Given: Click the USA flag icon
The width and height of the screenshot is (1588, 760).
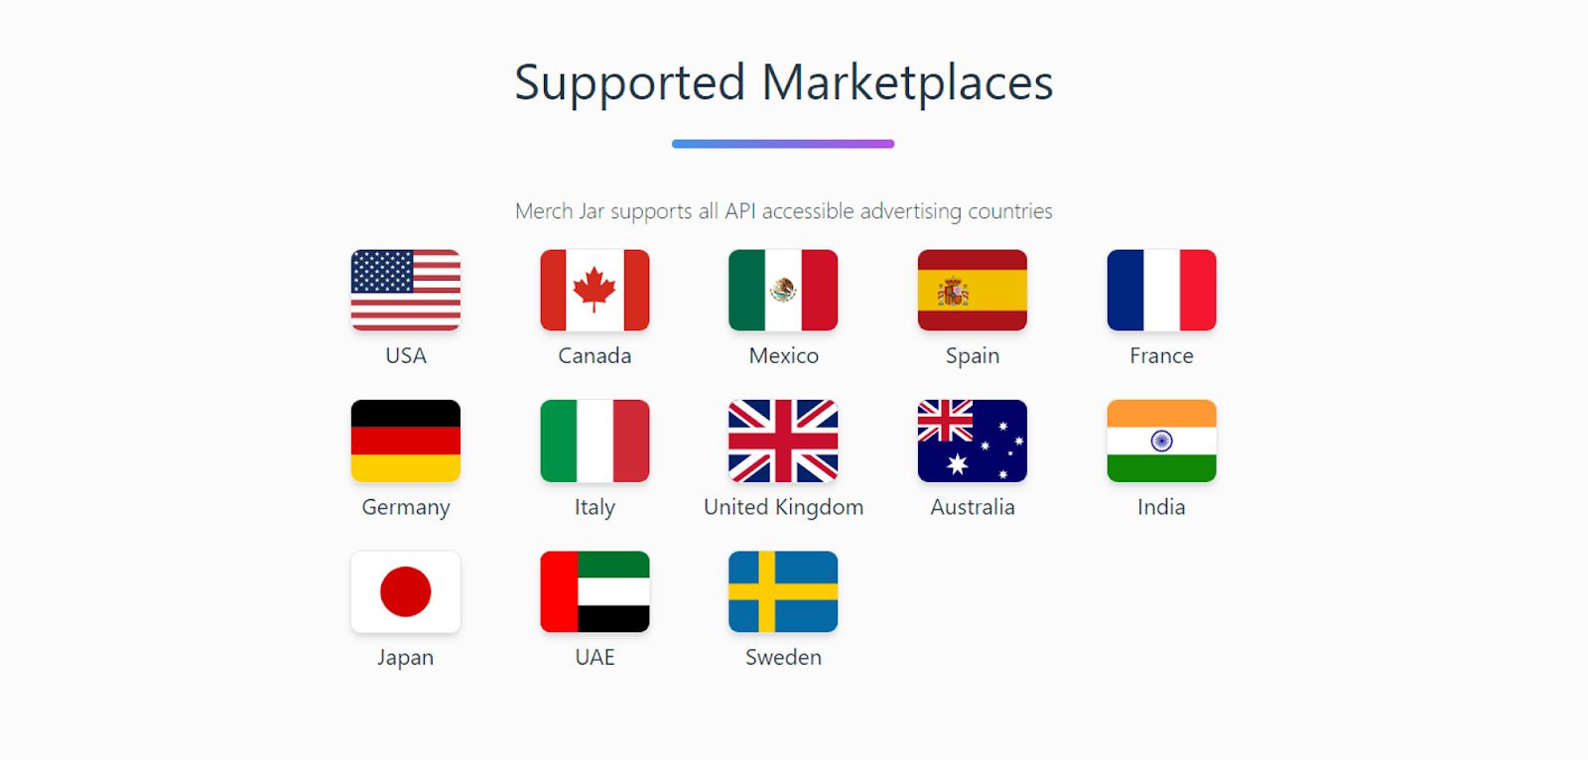Looking at the screenshot, I should pos(406,290).
